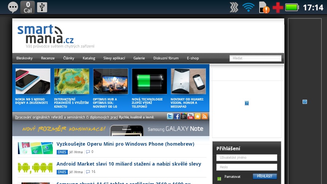Open the Google+ social icon
The width and height of the screenshot is (327, 184).
coord(184,116)
